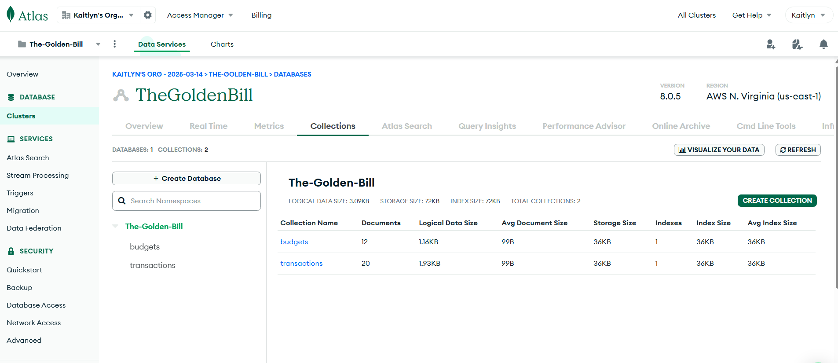This screenshot has width=838, height=363.
Task: Open All Clusters link
Action: point(696,15)
